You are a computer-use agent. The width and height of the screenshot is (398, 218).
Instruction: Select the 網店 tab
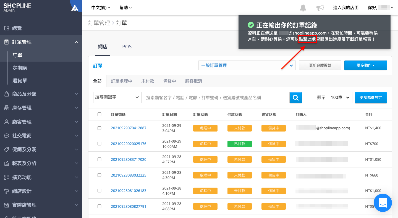click(103, 47)
